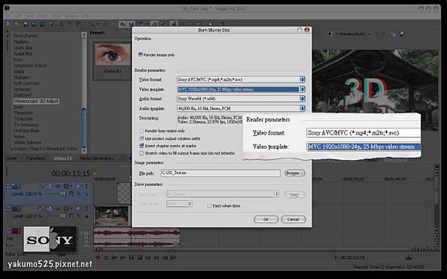Confirm with the OK button
This screenshot has height=279, width=447.
(x=266, y=219)
